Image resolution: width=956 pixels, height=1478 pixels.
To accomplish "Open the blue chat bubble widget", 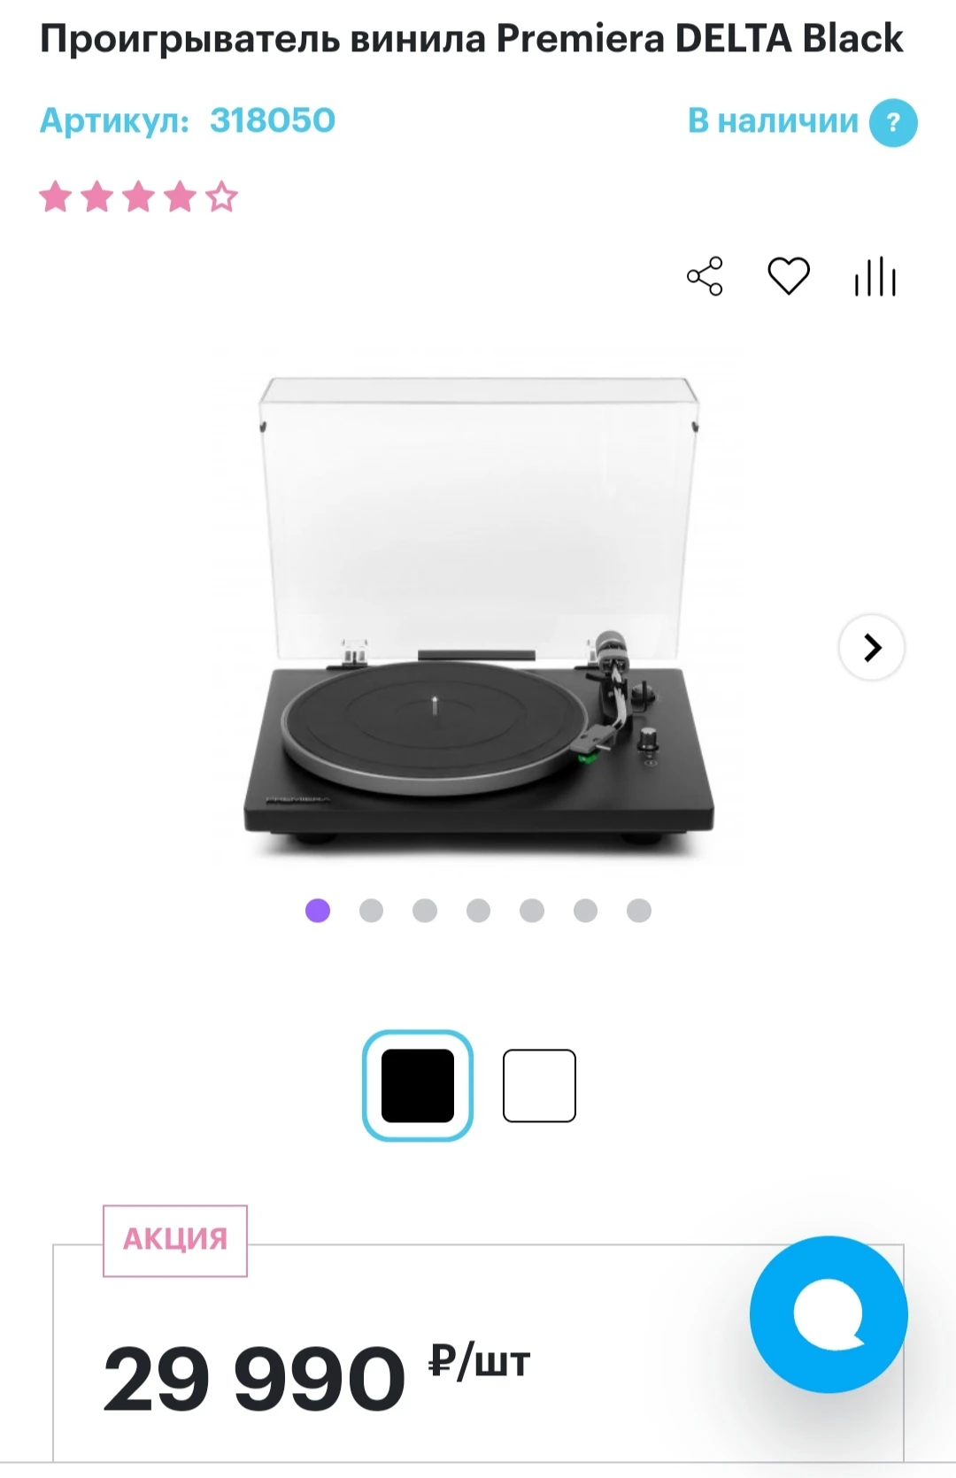I will 829,1314.
